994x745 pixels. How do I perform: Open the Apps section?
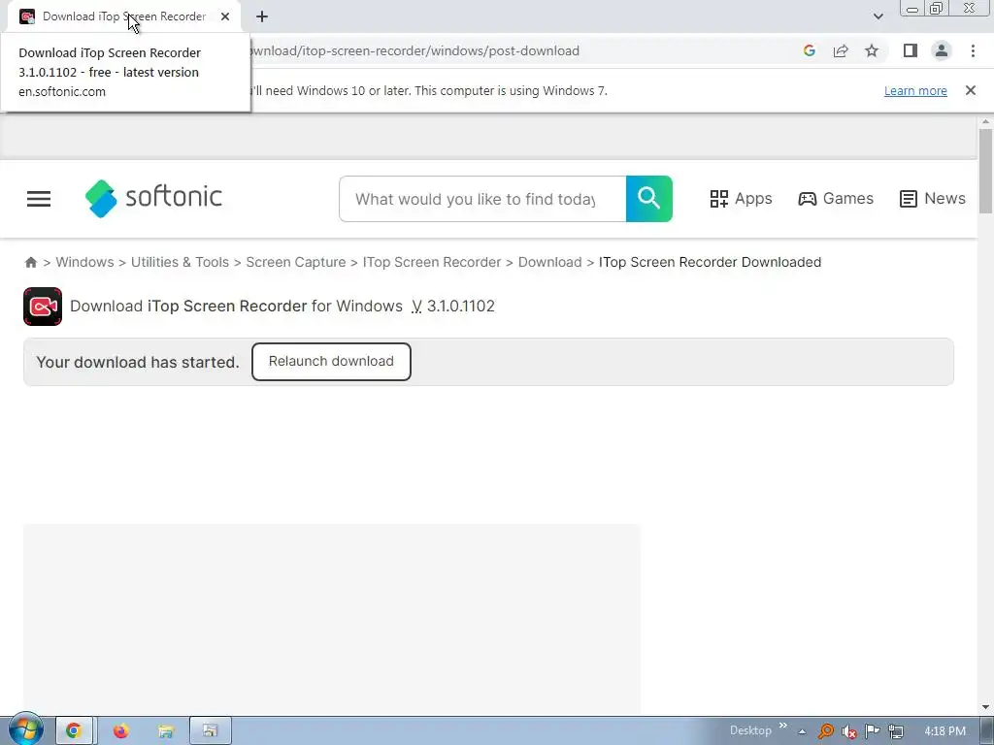[x=741, y=199]
